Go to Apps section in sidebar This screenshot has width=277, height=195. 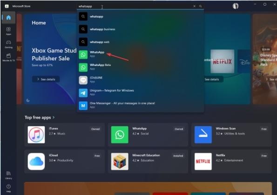coord(8,31)
